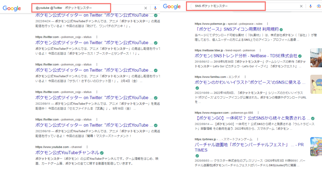The width and height of the screenshot is (322, 169).
Task: Open the three-dot menu of the マスターズトーナメント result
Action: pos(97,120)
